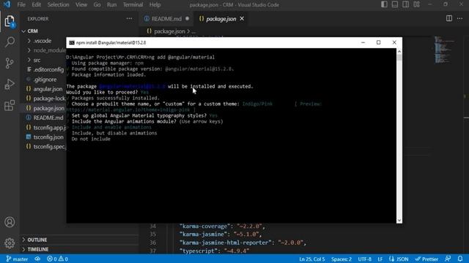Screen dimensions: 469x263
Task: Open the Run menu
Action: 111,5
